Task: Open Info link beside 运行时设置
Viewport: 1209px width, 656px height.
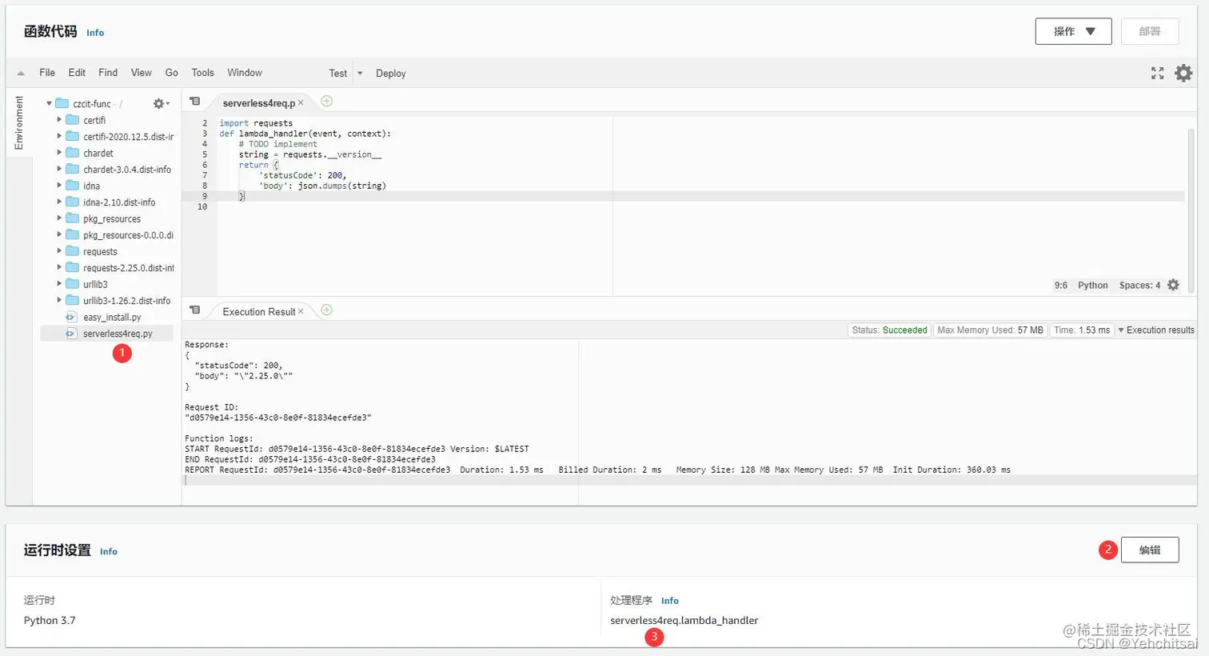Action: [109, 551]
